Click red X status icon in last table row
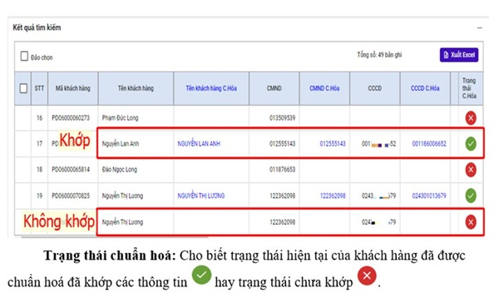504x303 pixels. [x=471, y=222]
